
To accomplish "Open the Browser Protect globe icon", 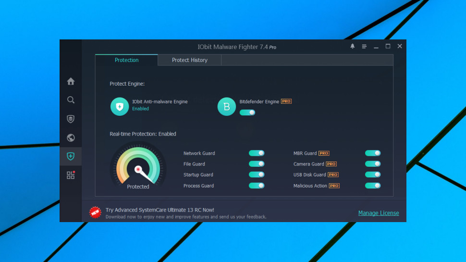I will 71,137.
